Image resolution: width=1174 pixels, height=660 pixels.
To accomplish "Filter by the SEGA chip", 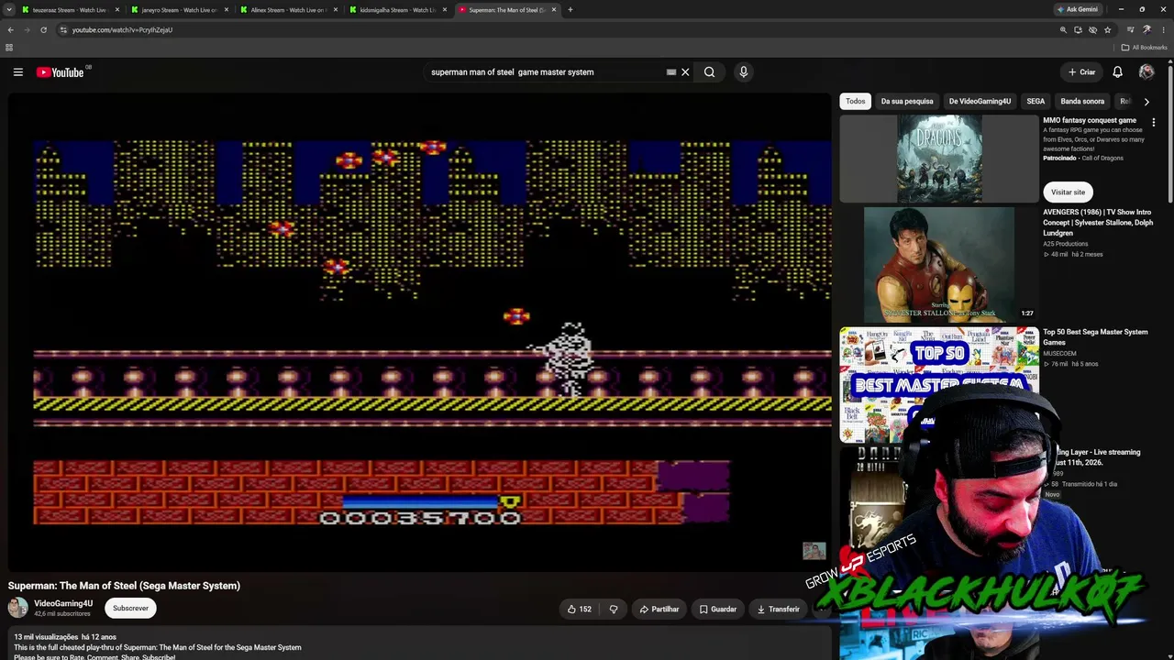I will click(1036, 102).
